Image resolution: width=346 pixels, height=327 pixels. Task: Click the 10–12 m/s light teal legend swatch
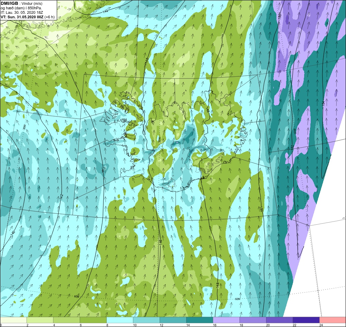146,320
